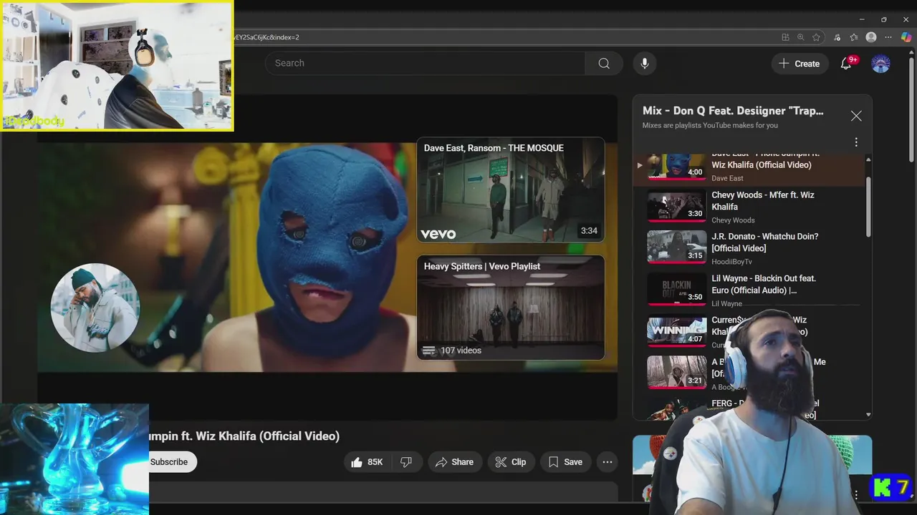Focus the YouTube Search field
Image resolution: width=917 pixels, height=515 pixels.
(426, 63)
